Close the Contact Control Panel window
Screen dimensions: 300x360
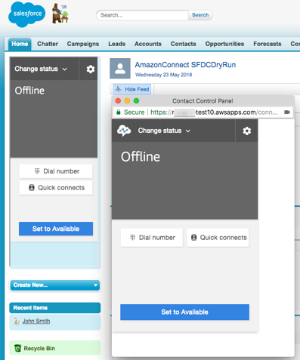coord(118,101)
